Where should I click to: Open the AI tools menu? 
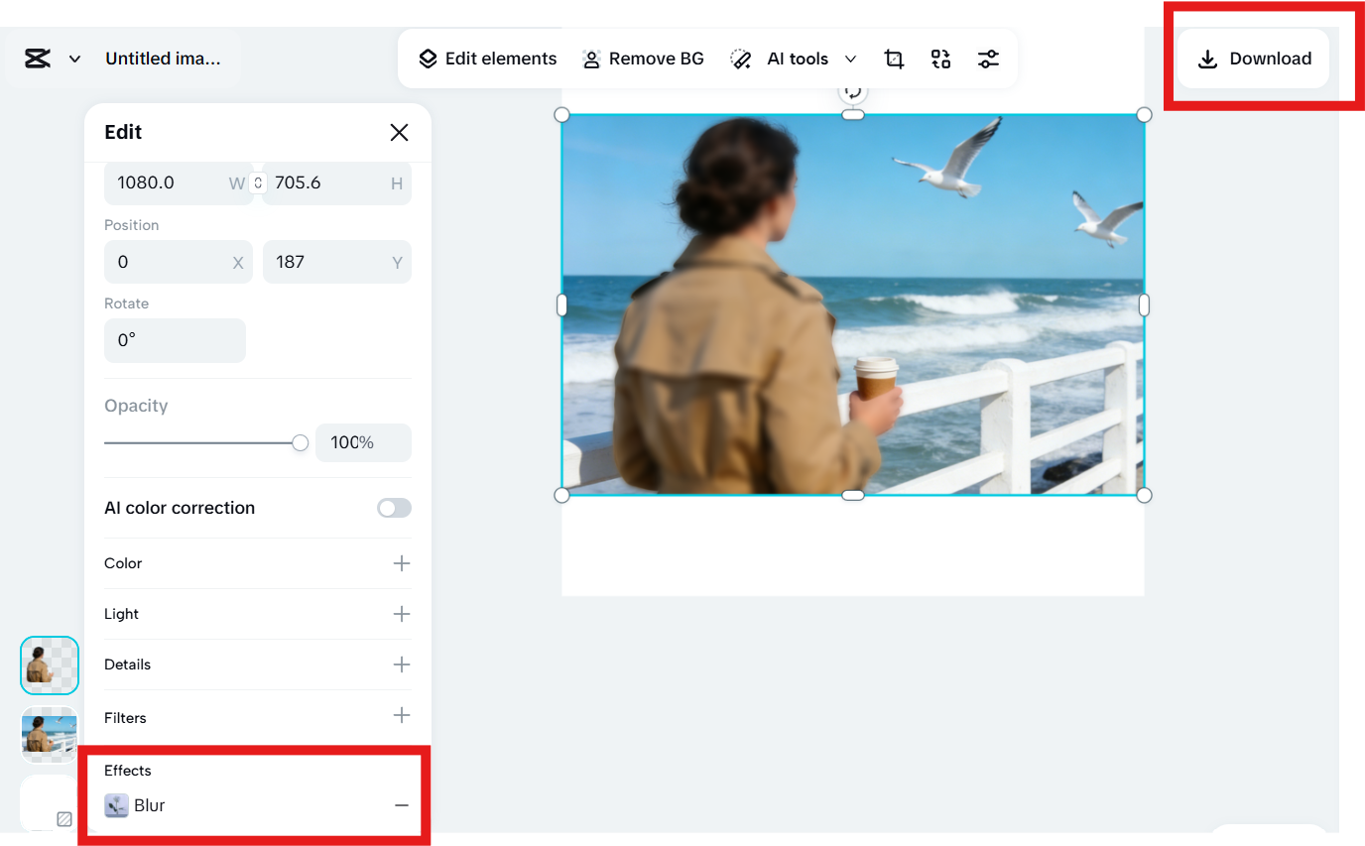tap(794, 59)
